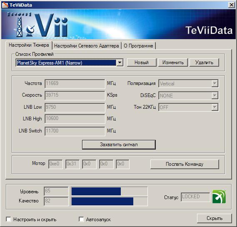Click the Удалить profile button

click(x=204, y=62)
